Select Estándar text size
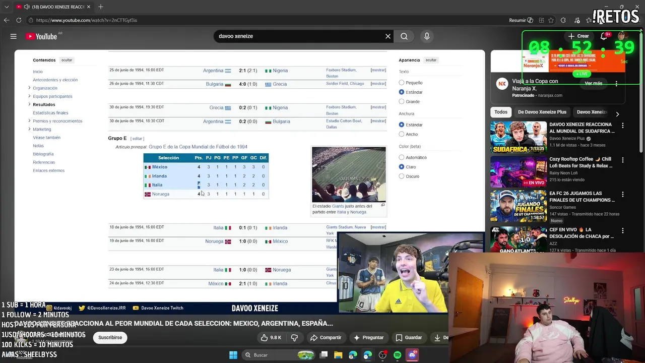Image resolution: width=645 pixels, height=363 pixels. tap(402, 92)
